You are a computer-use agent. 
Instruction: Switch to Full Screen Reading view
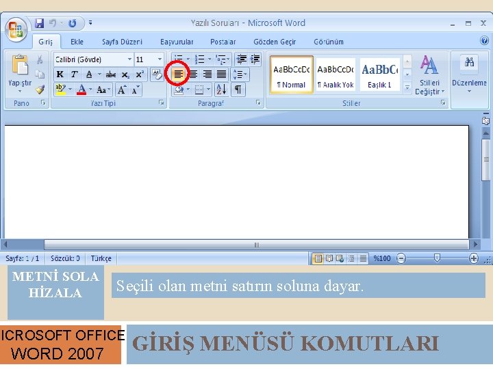pyautogui.click(x=329, y=258)
